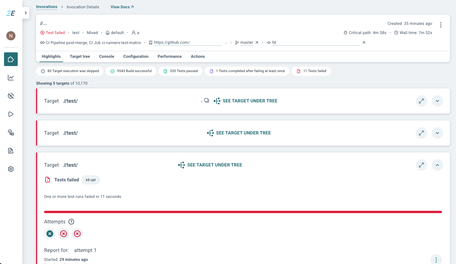
Task: Toggle '11 Tests failed' filter chip
Action: click(x=311, y=71)
